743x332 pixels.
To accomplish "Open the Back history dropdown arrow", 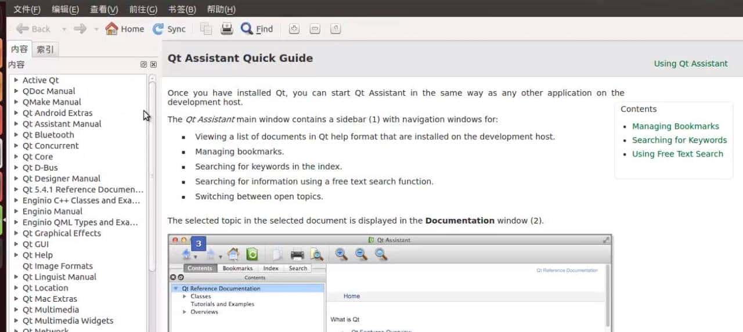I will click(64, 29).
